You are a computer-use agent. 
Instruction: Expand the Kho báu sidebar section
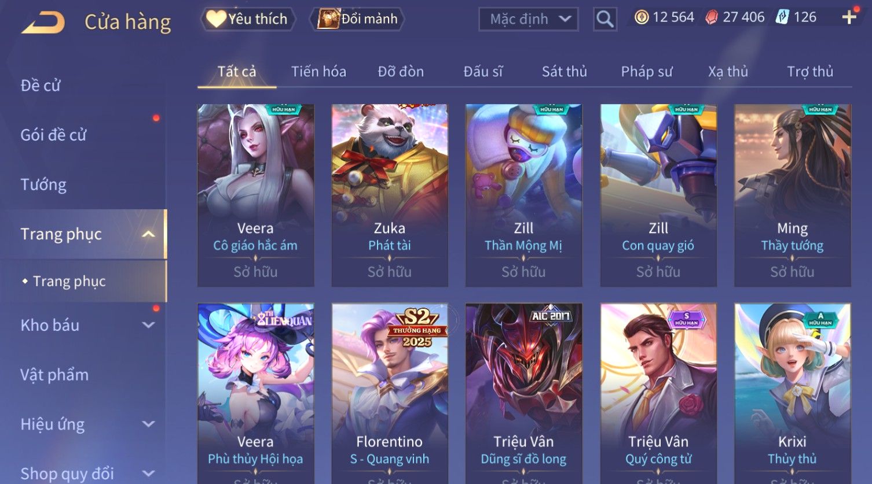click(x=148, y=325)
